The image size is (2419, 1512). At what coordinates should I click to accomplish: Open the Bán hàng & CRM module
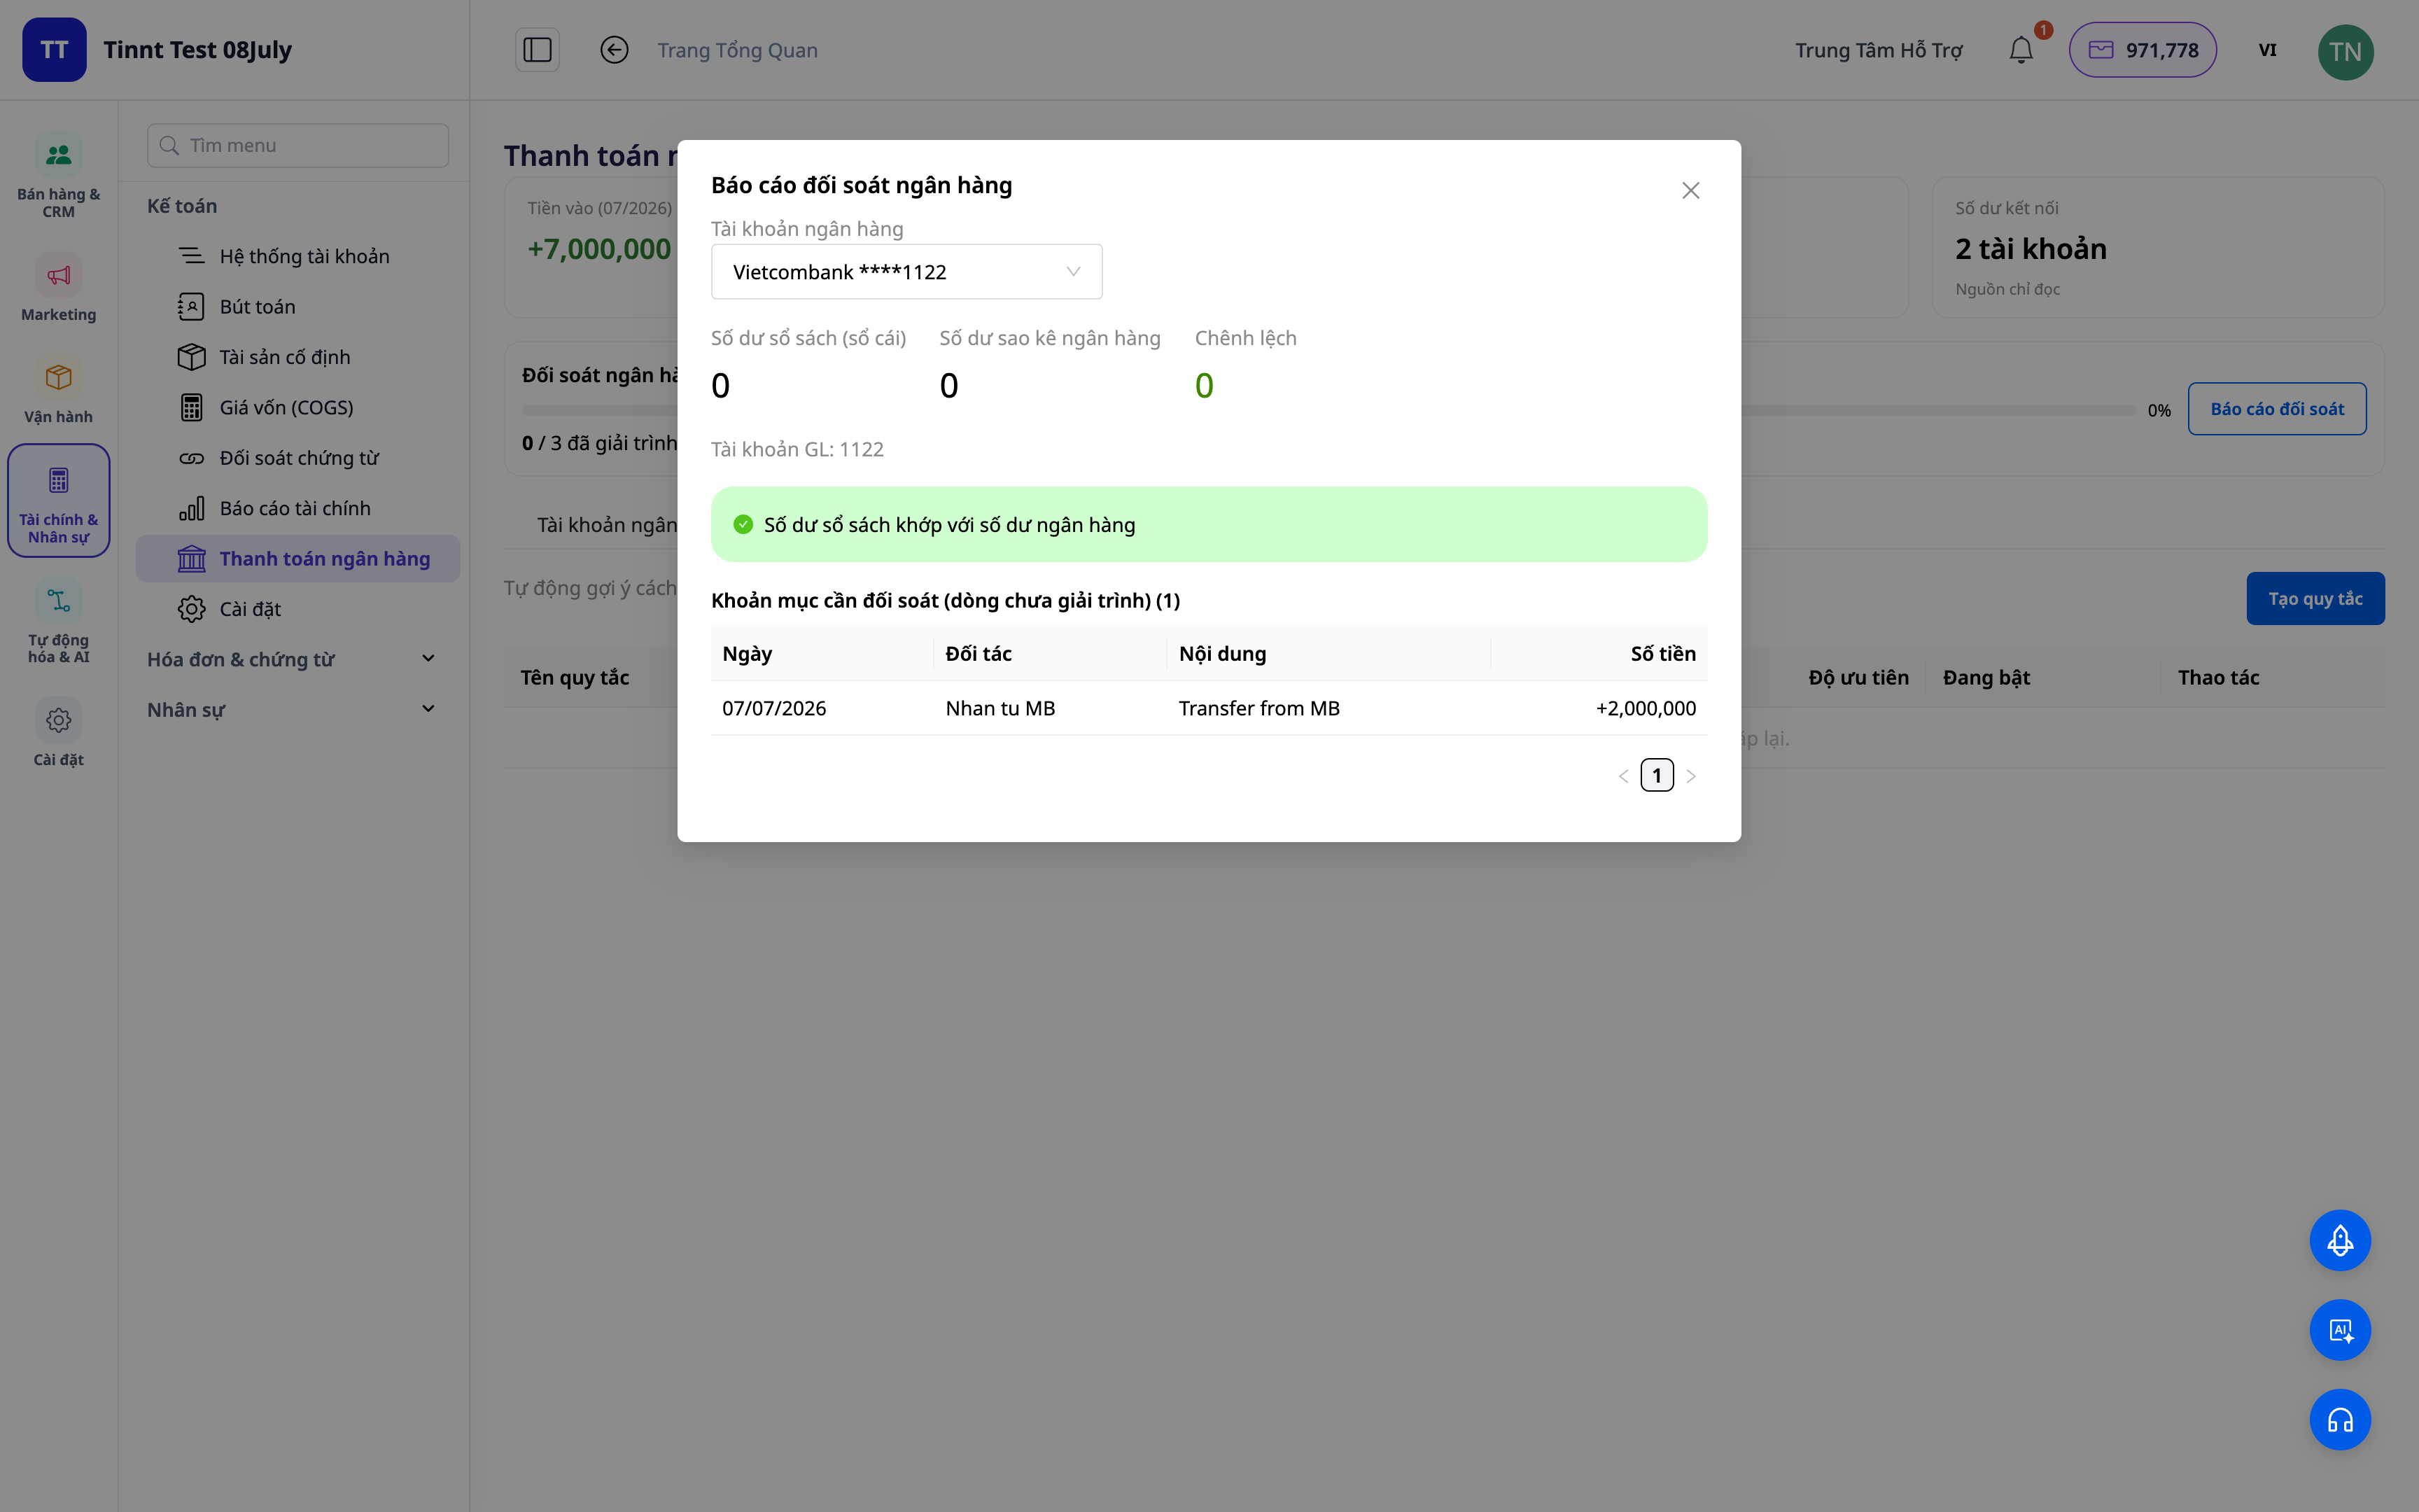pos(58,175)
